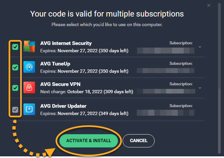Click the AVG Secure VPN lock icon
224x158 pixels.
click(29, 87)
